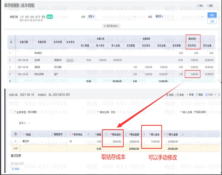Click the 单据类型 column header
This screenshot has width=222, height=175.
coord(42,42)
